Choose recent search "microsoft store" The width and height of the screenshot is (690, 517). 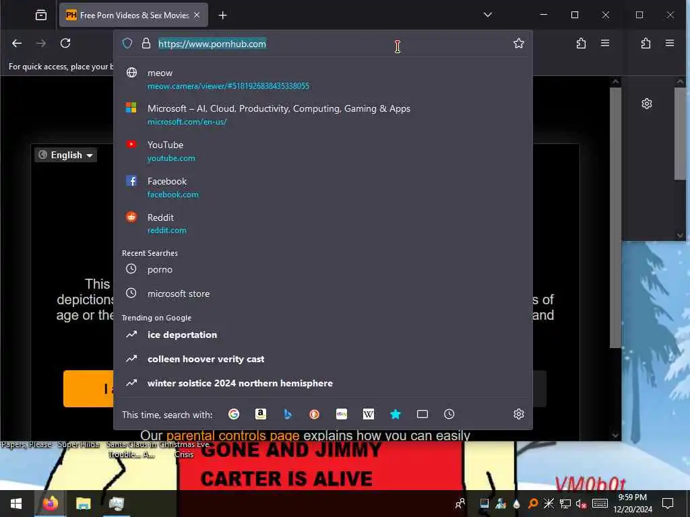(323, 294)
